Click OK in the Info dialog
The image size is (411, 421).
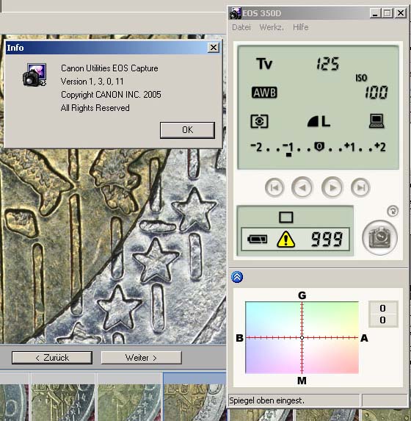click(x=187, y=130)
